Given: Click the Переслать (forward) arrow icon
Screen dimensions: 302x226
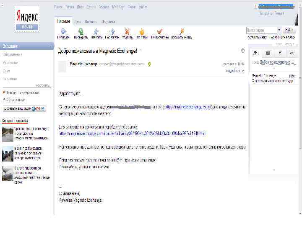Looking at the screenshot, I should click(x=112, y=31).
